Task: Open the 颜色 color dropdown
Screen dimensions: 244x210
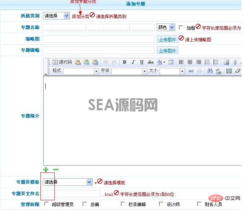Action: (x=166, y=27)
